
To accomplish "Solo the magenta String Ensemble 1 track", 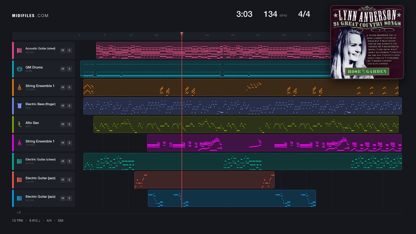I will (x=69, y=143).
